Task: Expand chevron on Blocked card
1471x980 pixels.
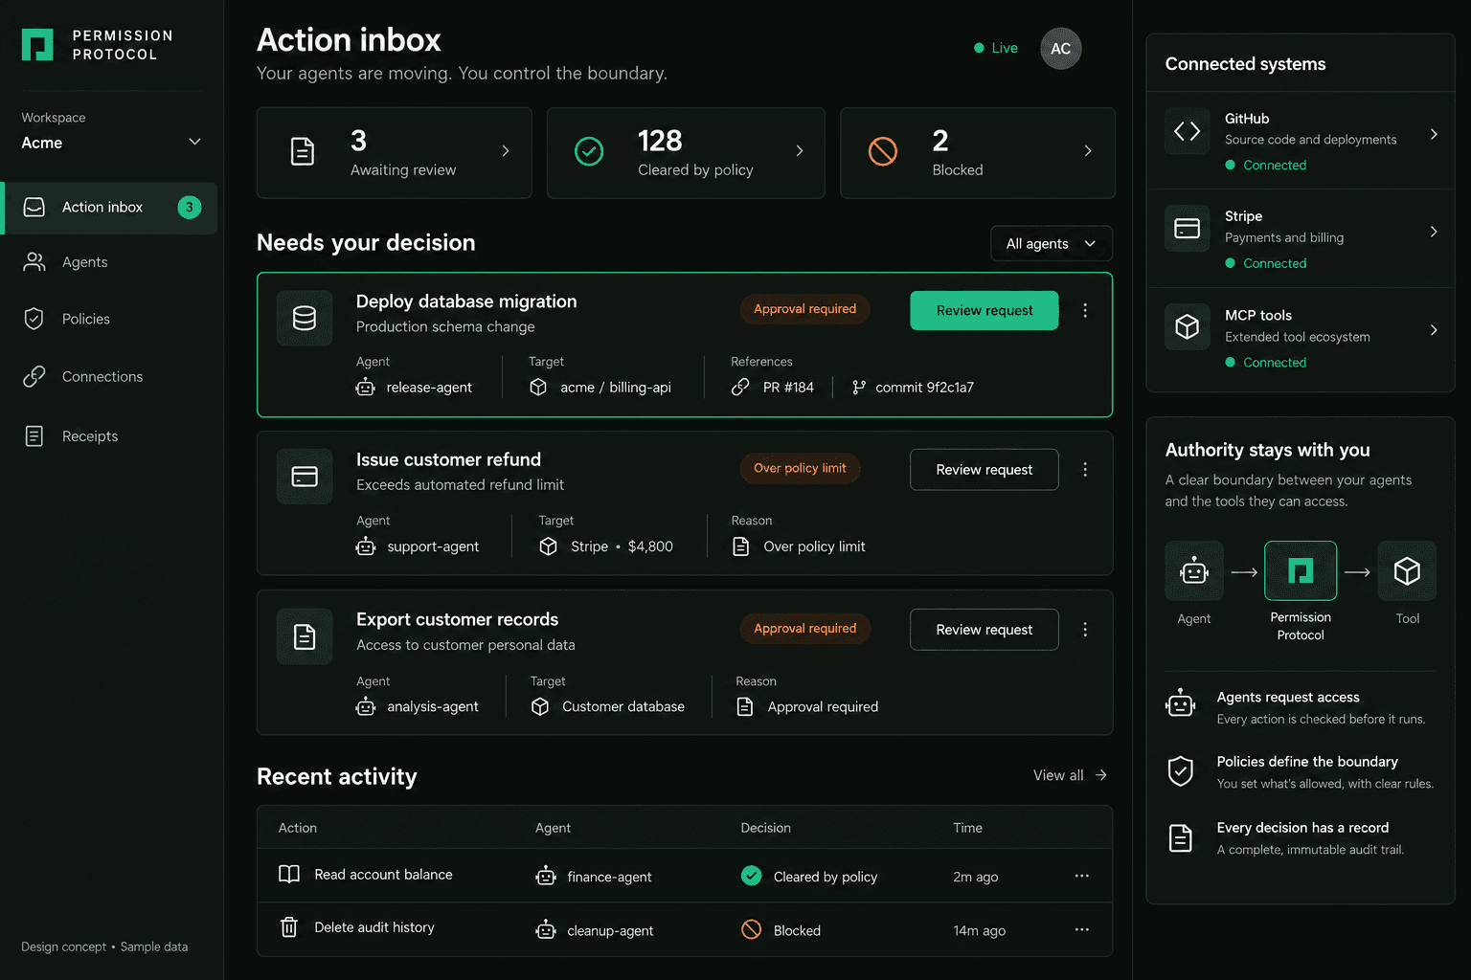Action: 1088,151
